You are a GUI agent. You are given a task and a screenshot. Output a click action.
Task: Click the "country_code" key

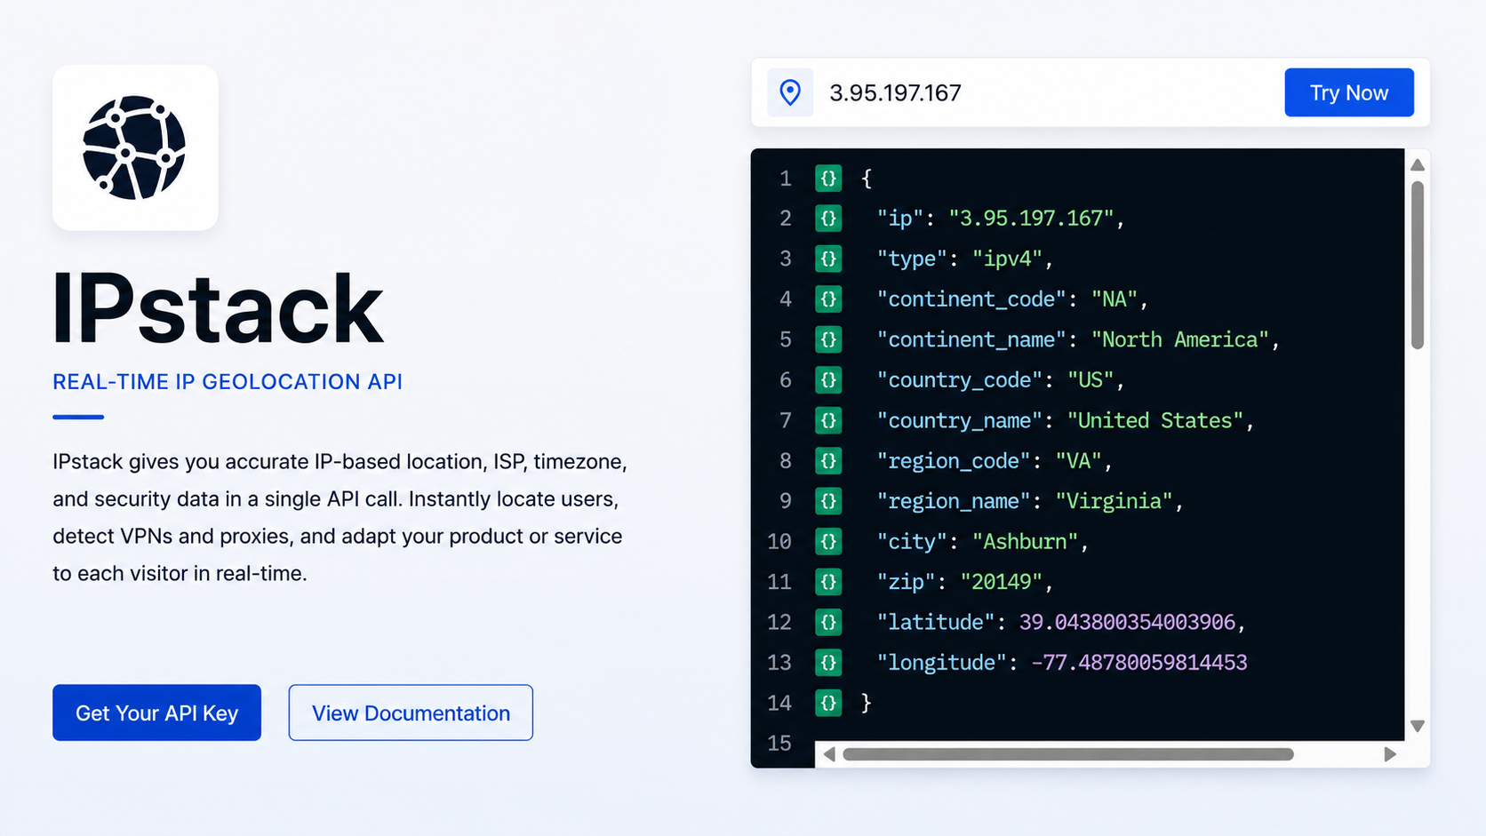coord(960,379)
